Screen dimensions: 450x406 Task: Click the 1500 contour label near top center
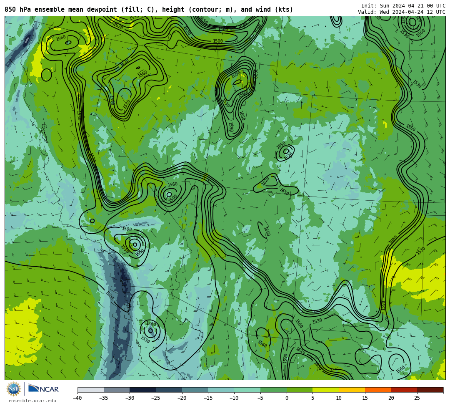(x=218, y=41)
